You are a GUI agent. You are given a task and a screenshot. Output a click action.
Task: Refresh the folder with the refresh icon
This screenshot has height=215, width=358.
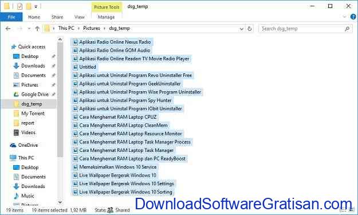click(250, 29)
